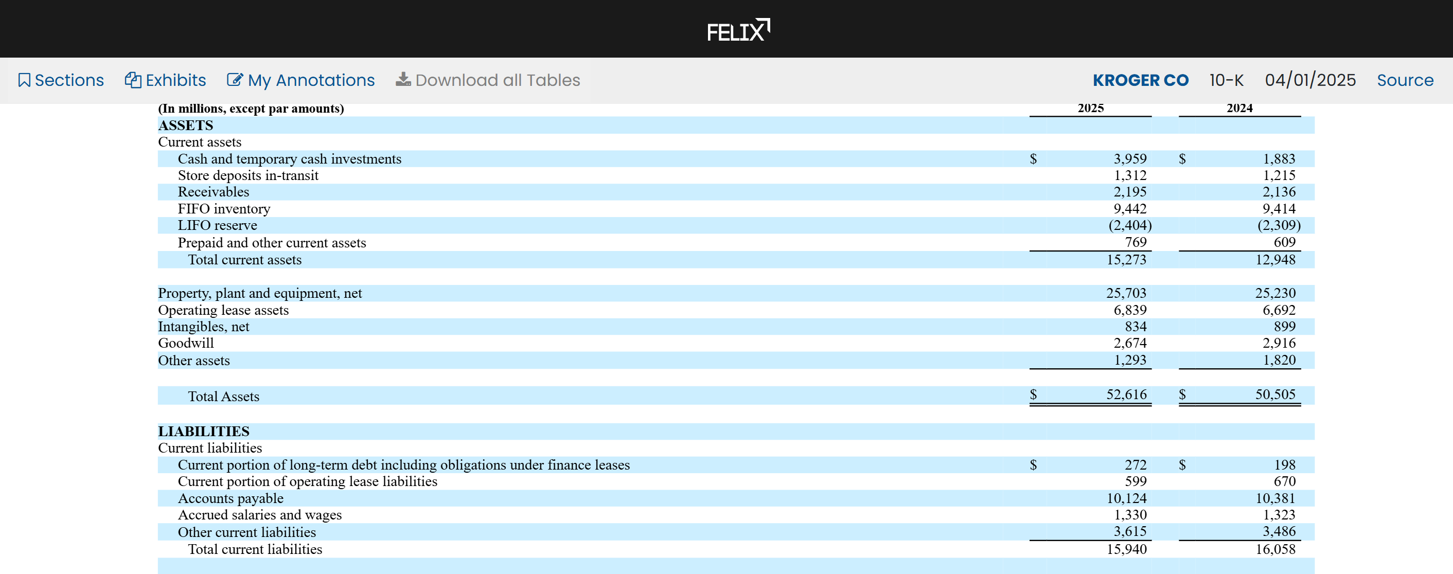This screenshot has width=1453, height=574.
Task: Click the Goodwill row label
Action: (186, 343)
